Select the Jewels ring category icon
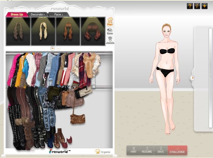 [110, 41]
